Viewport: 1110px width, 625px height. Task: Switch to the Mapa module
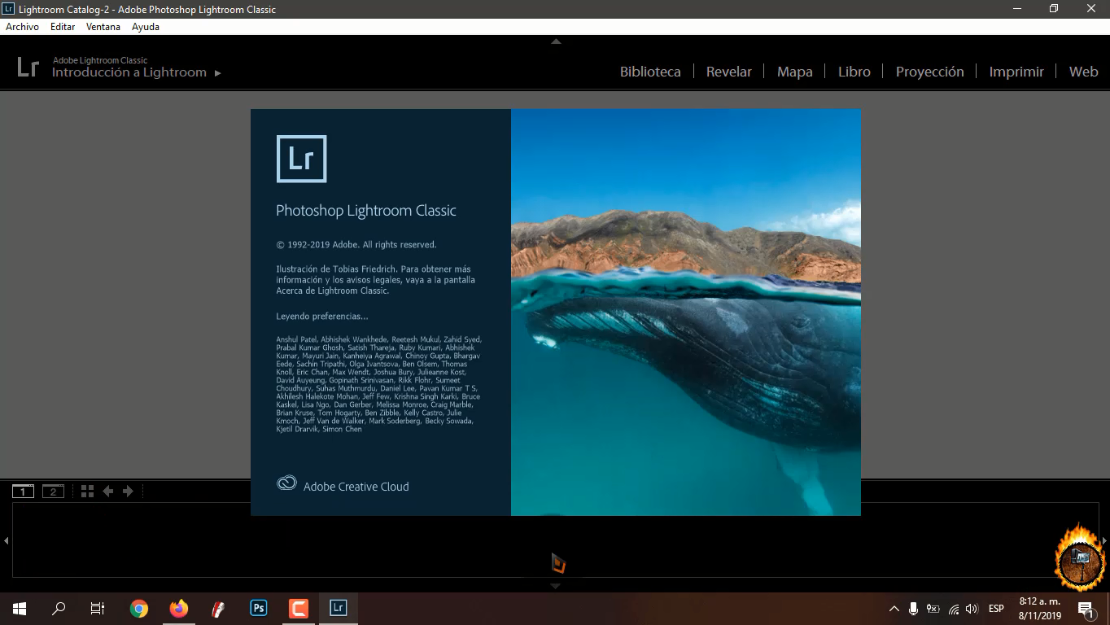[794, 72]
